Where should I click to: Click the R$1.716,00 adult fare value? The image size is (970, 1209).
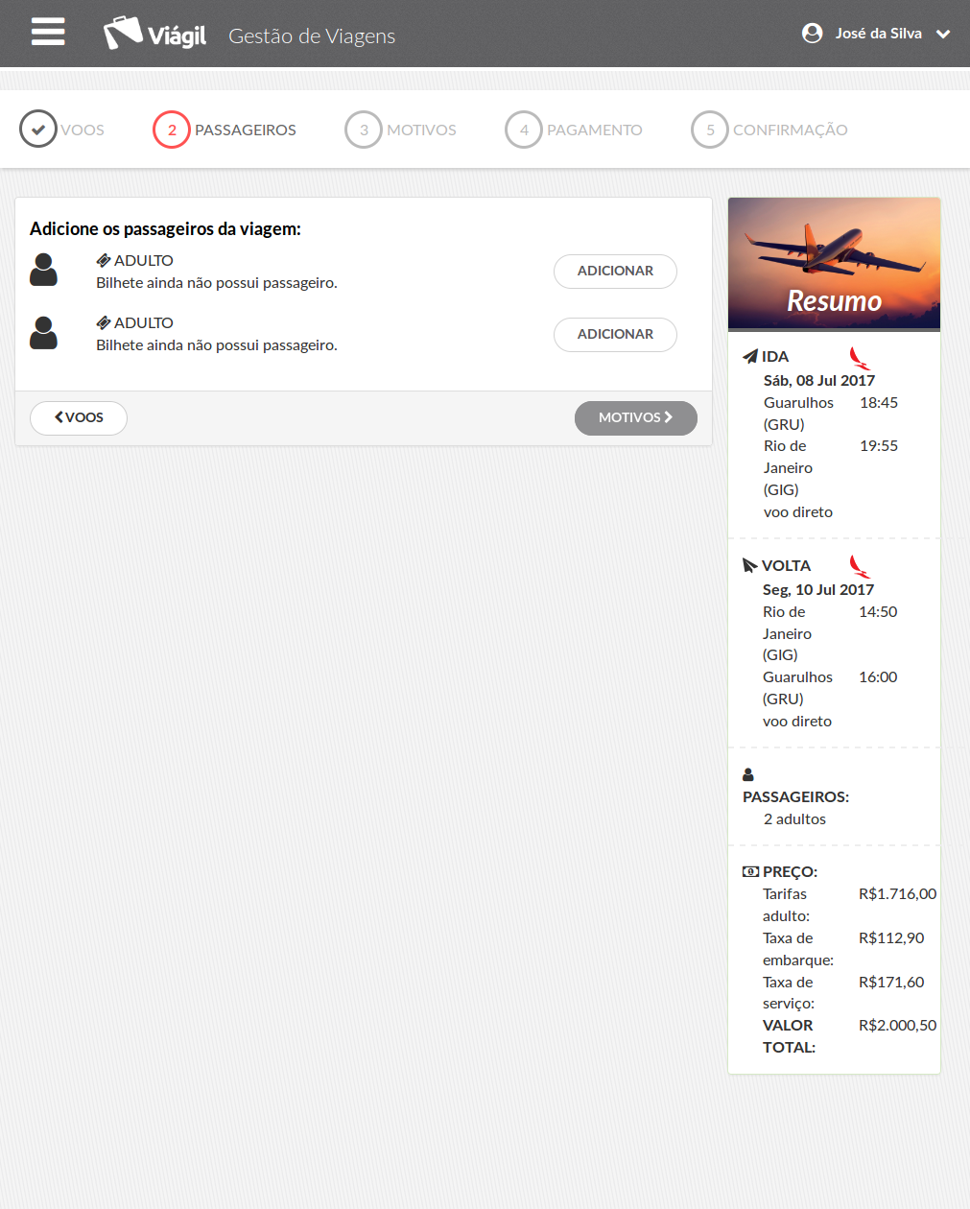click(897, 893)
